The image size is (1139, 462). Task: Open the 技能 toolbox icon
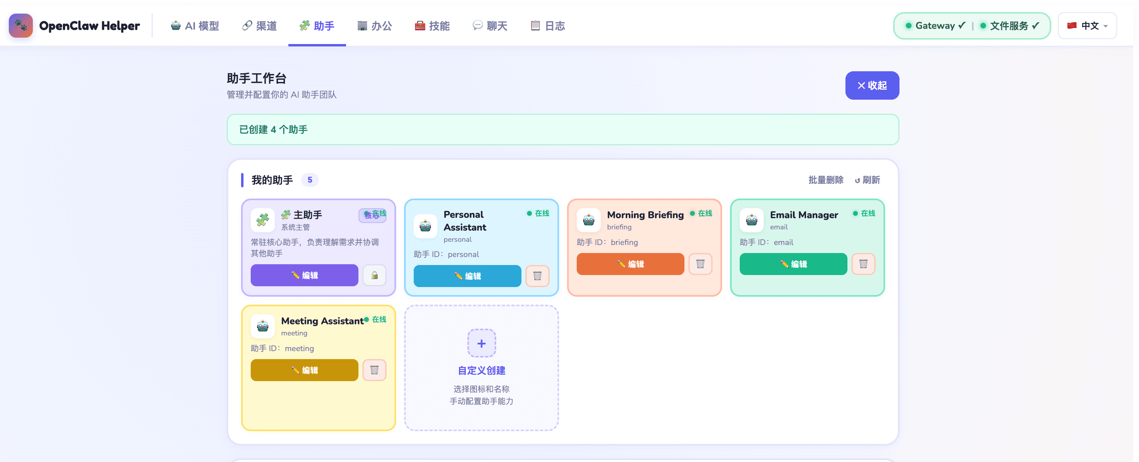click(x=420, y=26)
